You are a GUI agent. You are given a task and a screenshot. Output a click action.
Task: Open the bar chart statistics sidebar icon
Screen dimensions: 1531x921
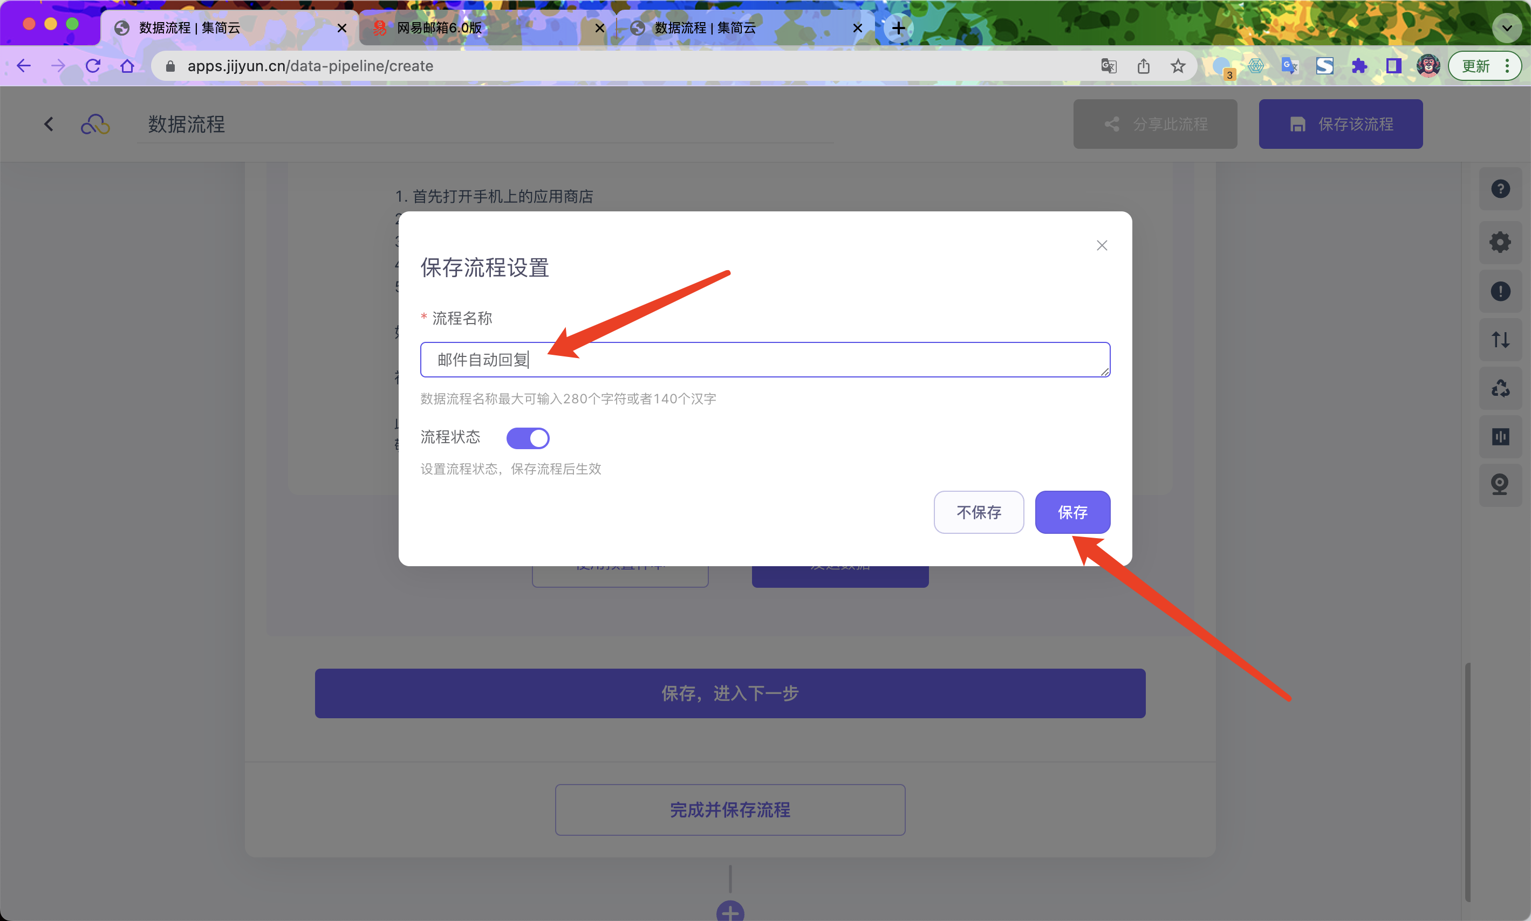click(1500, 437)
